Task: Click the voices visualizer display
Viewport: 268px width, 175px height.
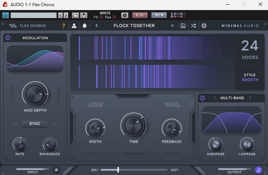Action: [x=153, y=62]
